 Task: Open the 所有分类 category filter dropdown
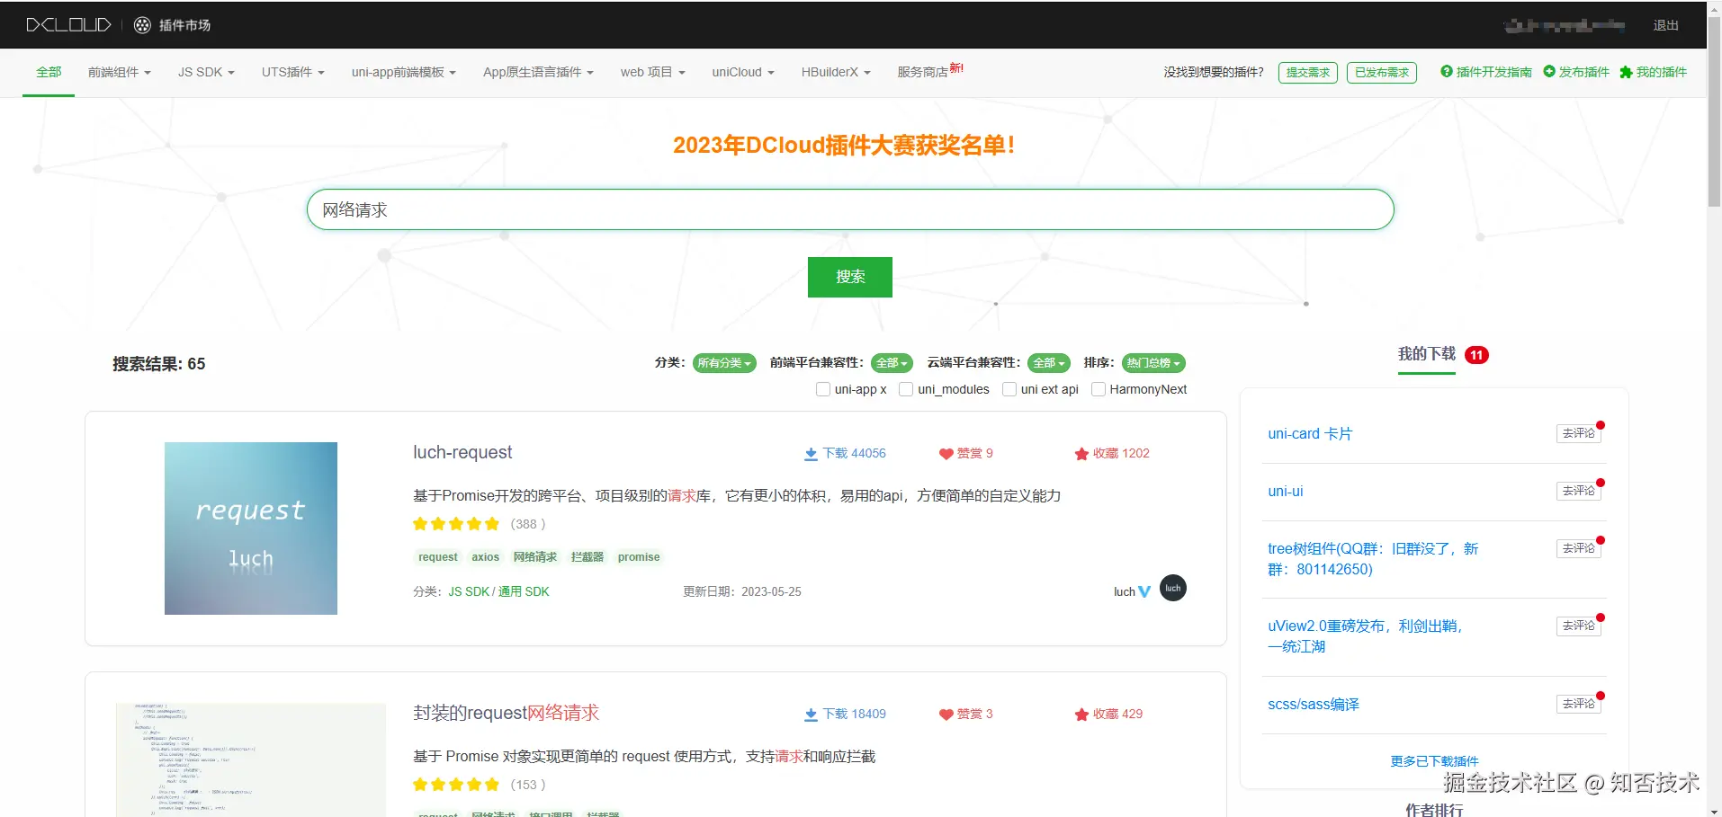[724, 363]
